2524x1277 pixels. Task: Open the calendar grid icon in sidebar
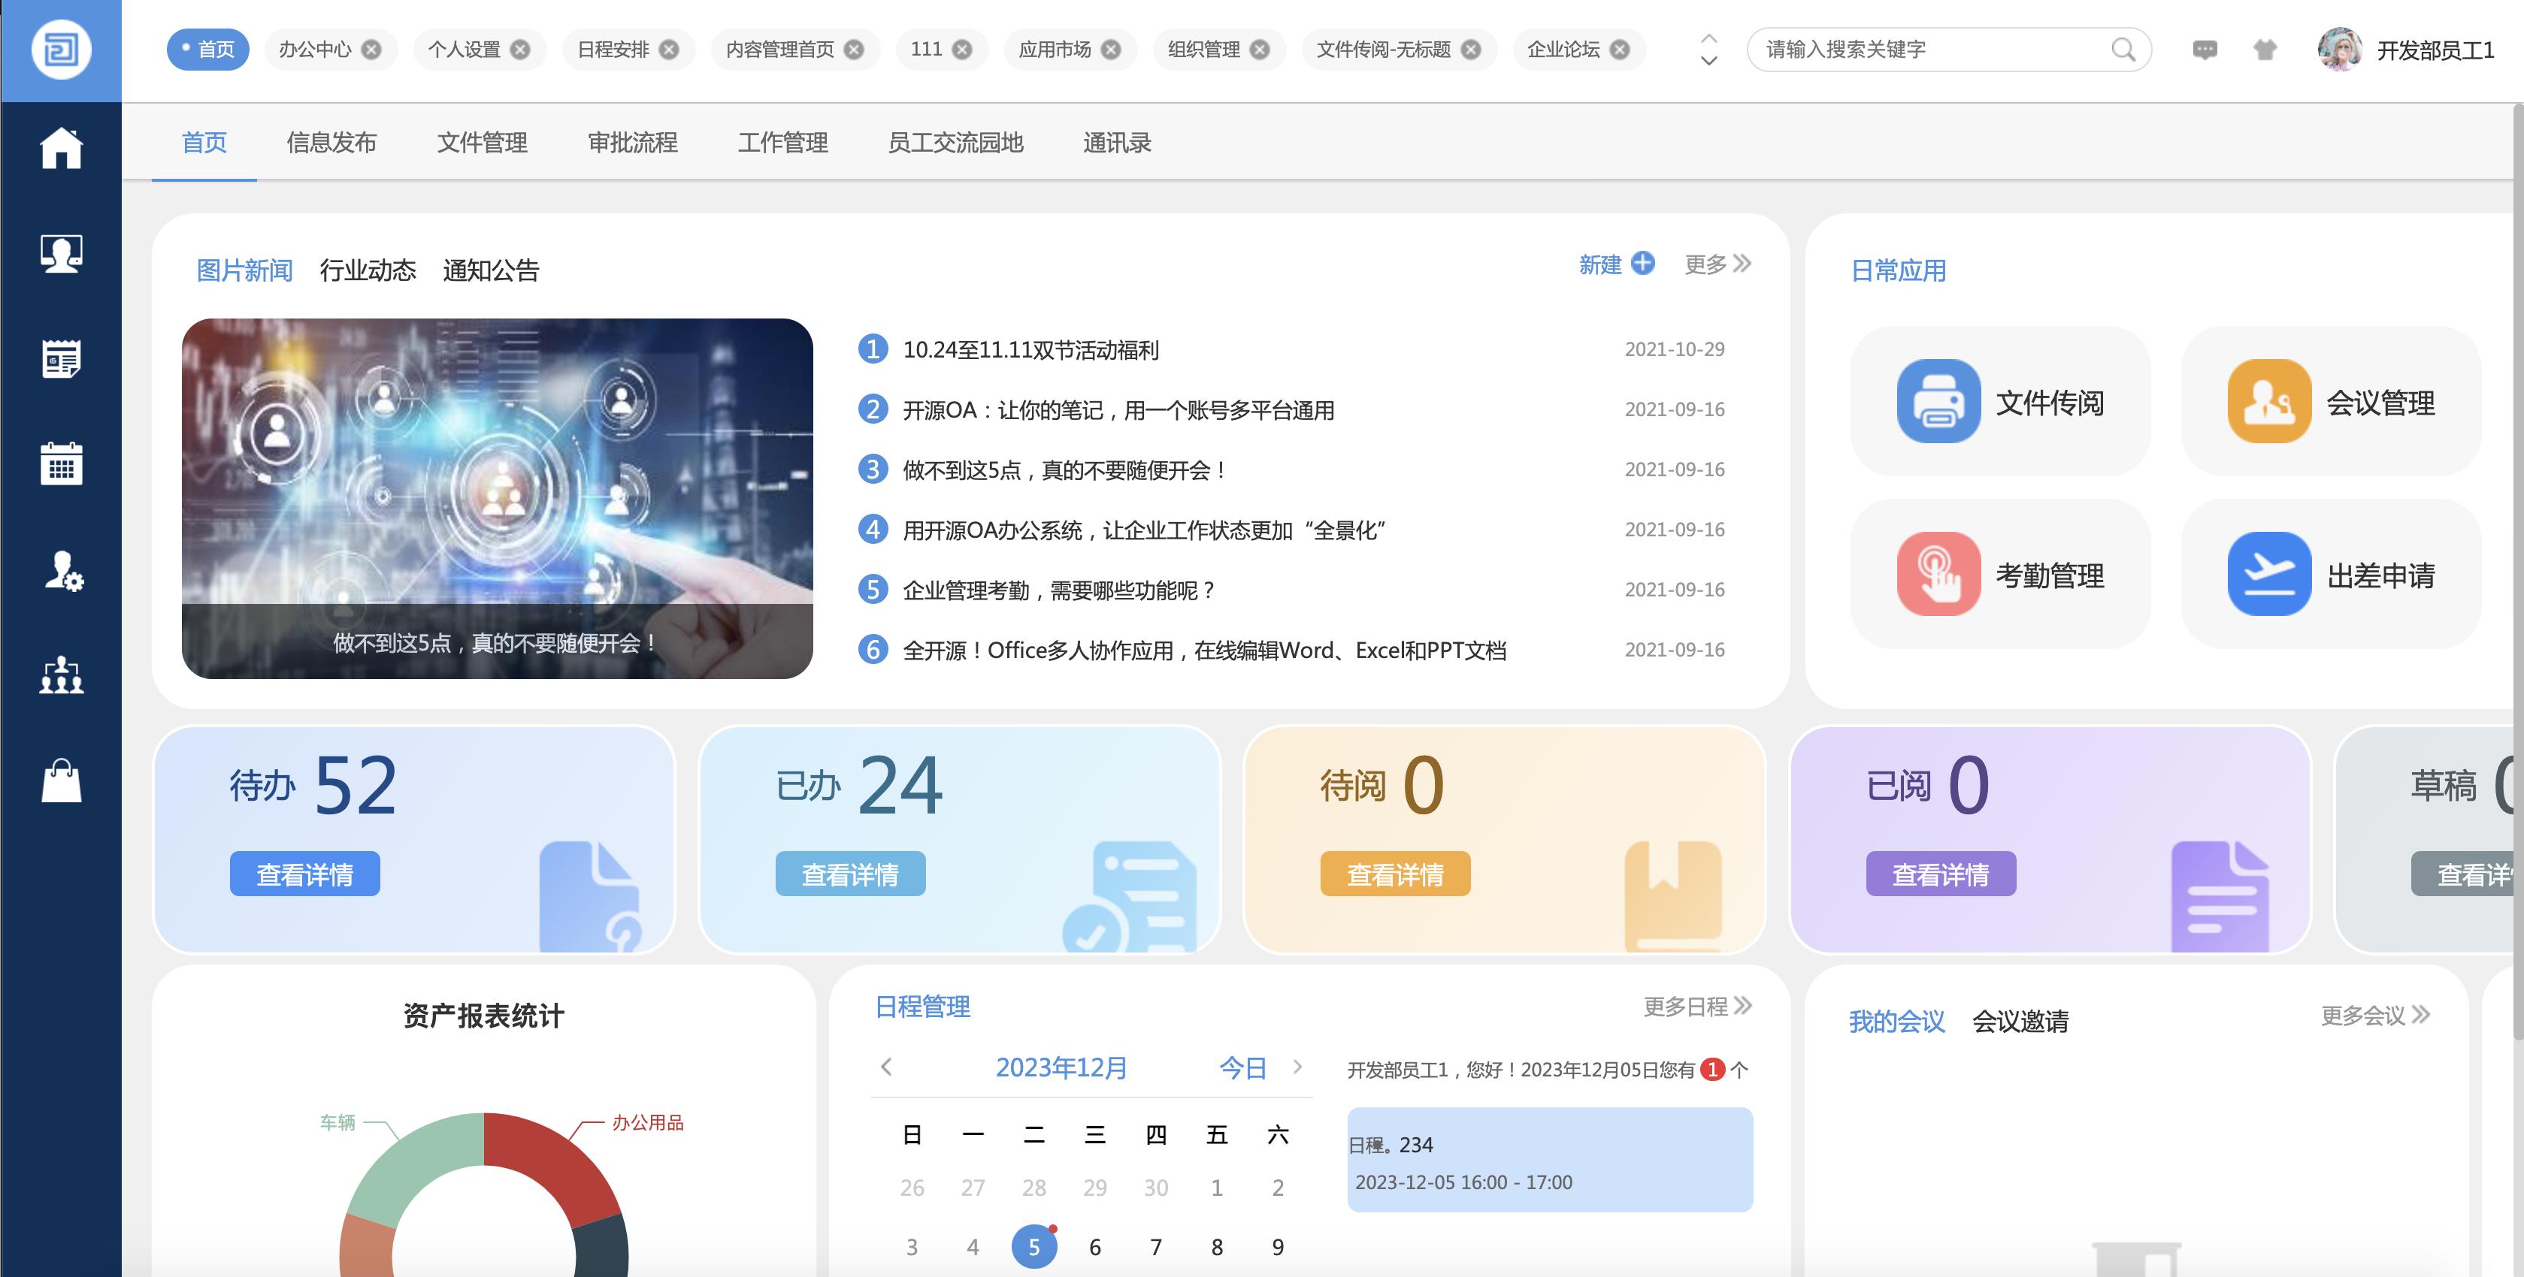click(x=61, y=463)
